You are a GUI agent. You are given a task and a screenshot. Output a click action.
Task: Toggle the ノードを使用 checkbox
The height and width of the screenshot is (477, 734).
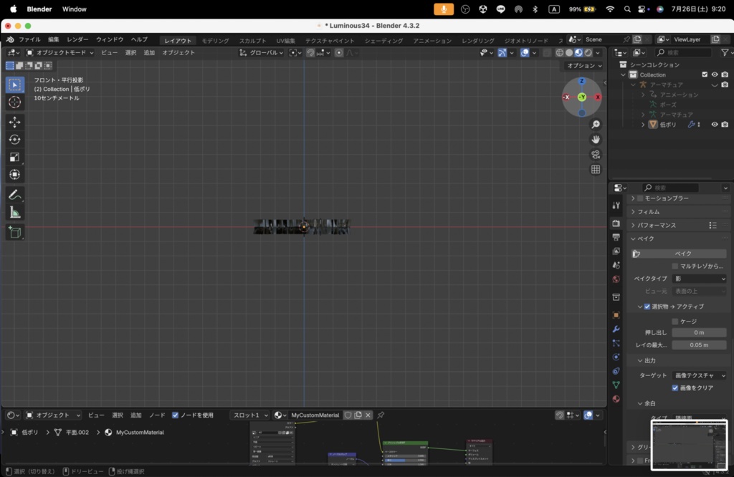tap(175, 415)
